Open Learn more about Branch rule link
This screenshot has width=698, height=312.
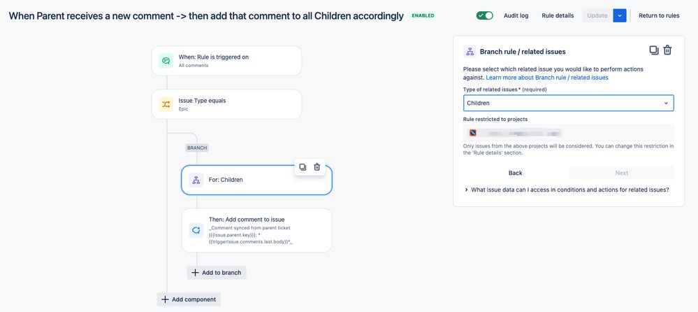(x=547, y=78)
